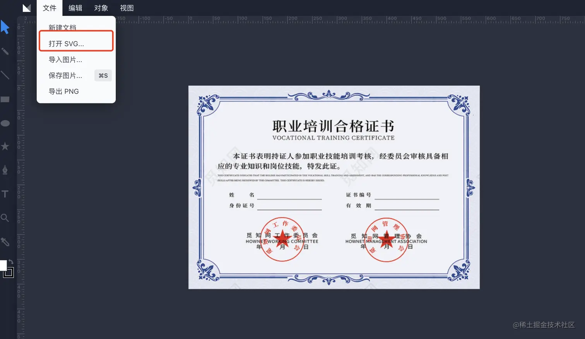Choose 打开 SVG... menu entry

76,43
